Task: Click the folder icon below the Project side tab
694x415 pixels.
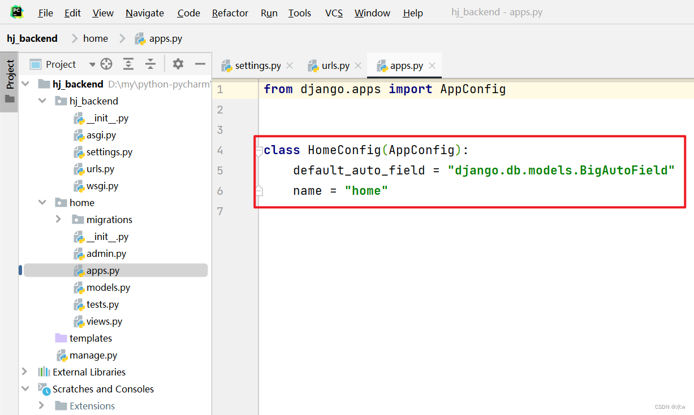Action: 10,99
